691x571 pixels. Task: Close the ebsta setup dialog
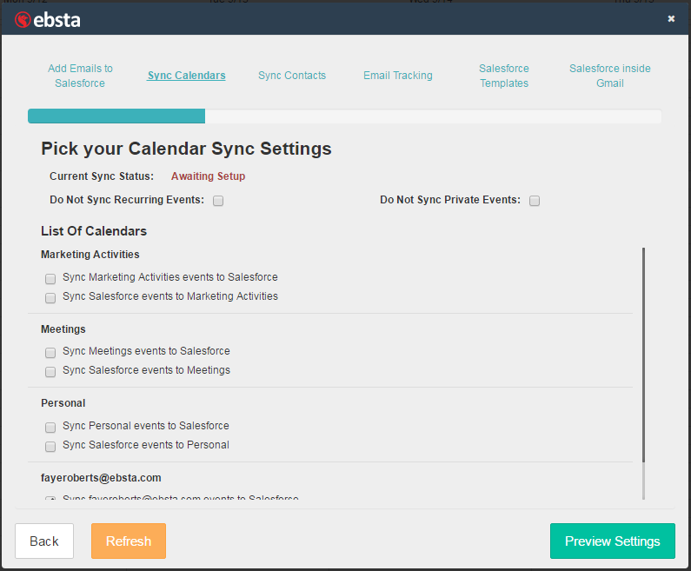pyautogui.click(x=671, y=18)
